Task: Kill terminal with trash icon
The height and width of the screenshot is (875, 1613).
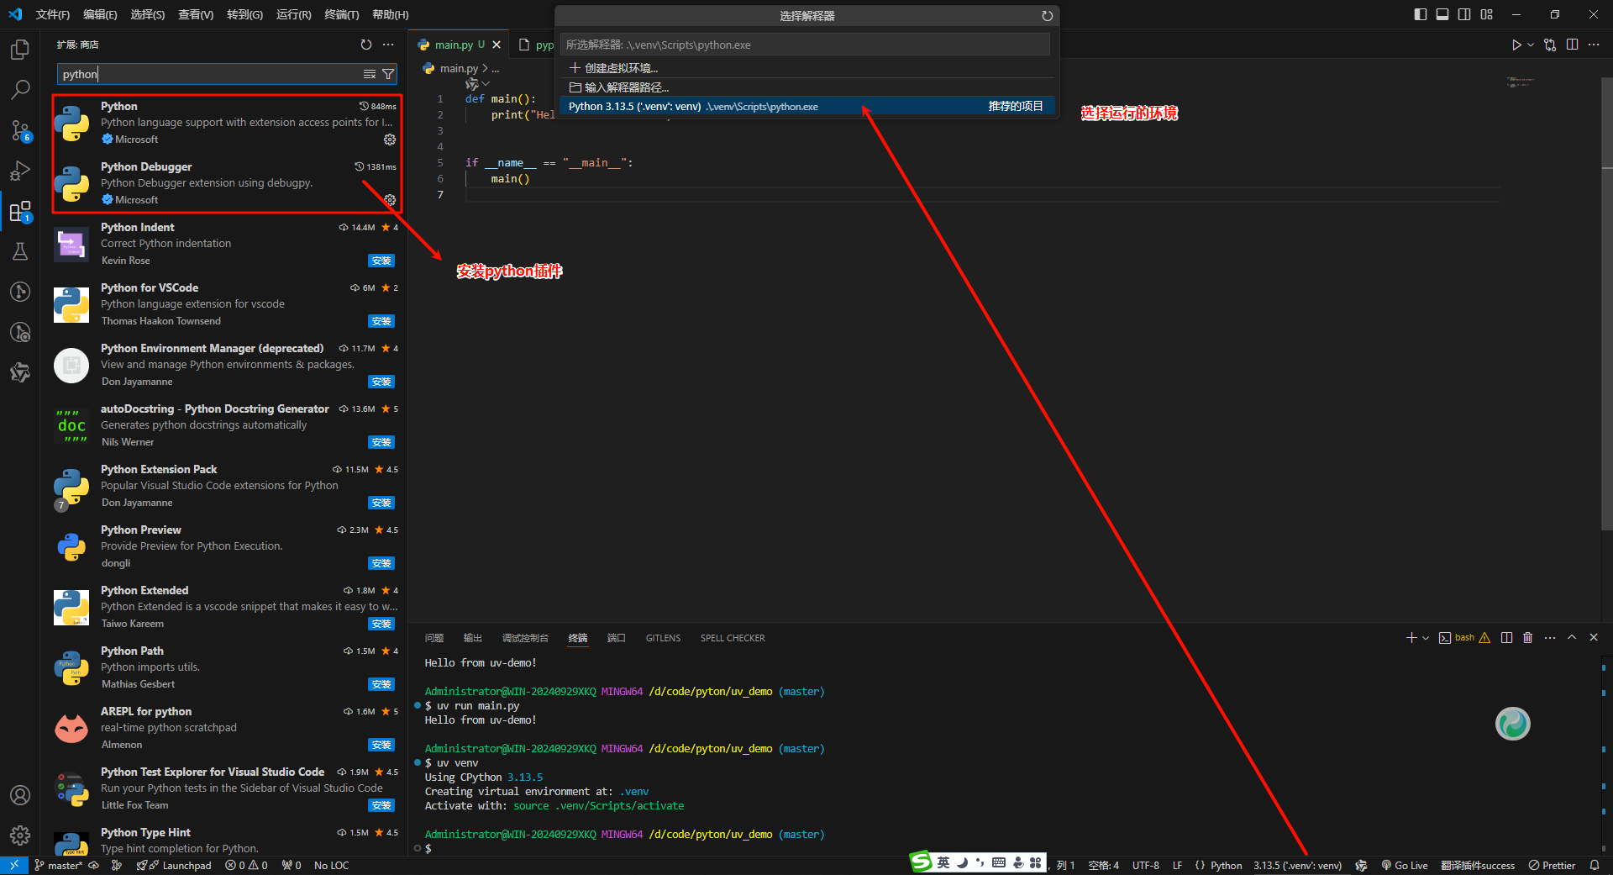Action: click(1528, 638)
